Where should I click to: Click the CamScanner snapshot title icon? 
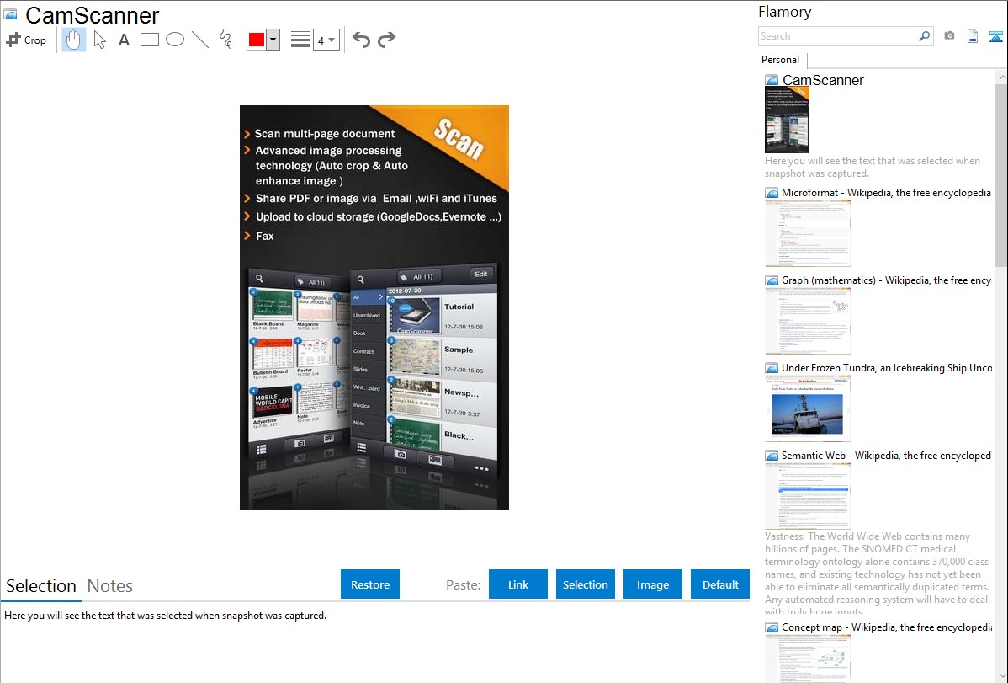point(10,14)
